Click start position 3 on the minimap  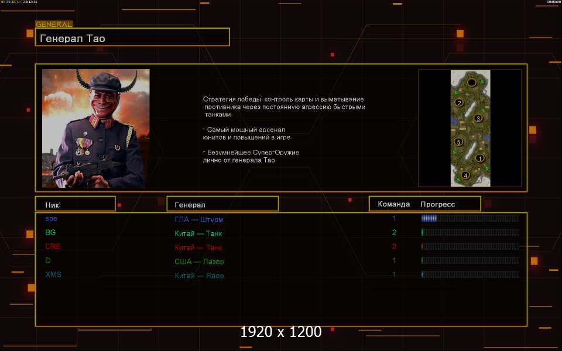[478, 118]
